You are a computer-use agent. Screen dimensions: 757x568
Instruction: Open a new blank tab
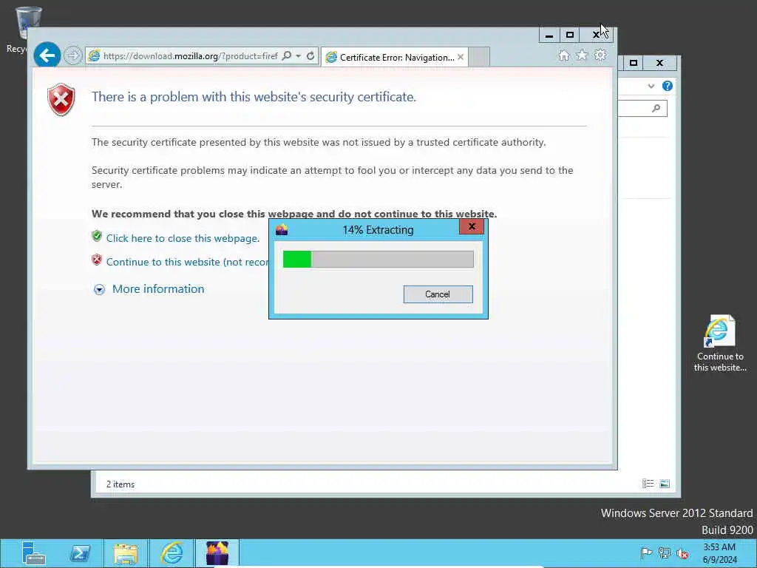[479, 57]
